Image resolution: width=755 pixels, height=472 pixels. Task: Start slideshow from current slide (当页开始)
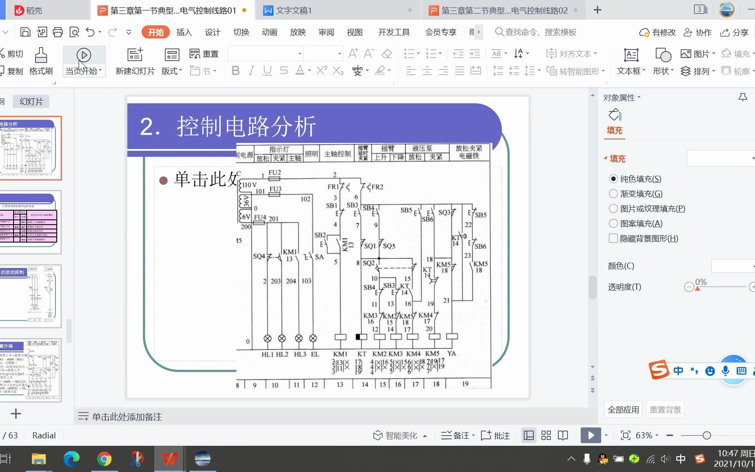(x=83, y=61)
